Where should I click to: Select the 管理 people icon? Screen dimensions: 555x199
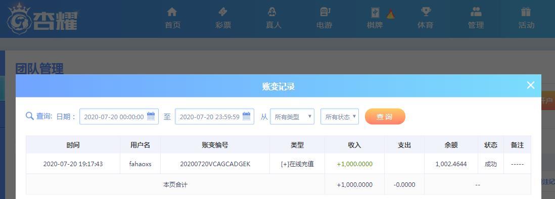(x=476, y=12)
